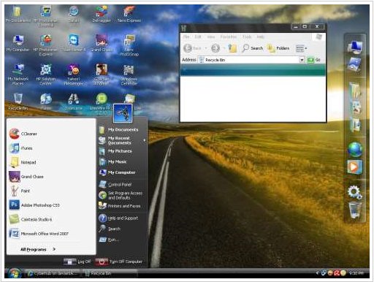
Task: Open Camtasia Studio 6 from Start menu
Action: pyautogui.click(x=31, y=219)
